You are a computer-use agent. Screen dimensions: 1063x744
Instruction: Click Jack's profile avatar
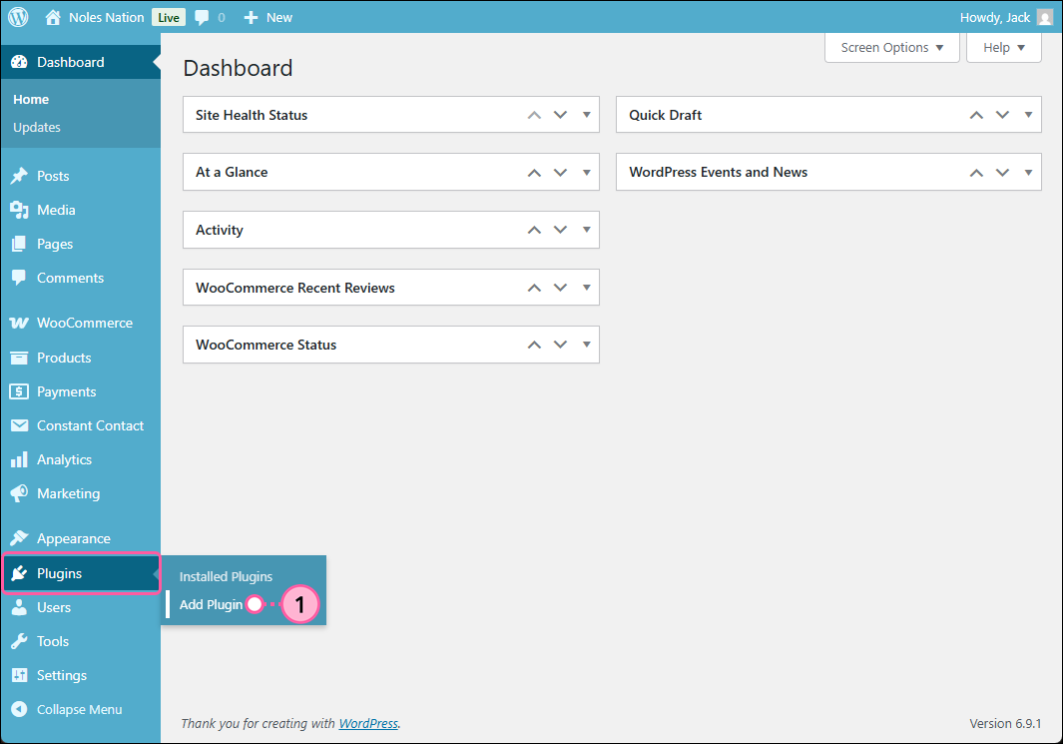(x=1044, y=17)
